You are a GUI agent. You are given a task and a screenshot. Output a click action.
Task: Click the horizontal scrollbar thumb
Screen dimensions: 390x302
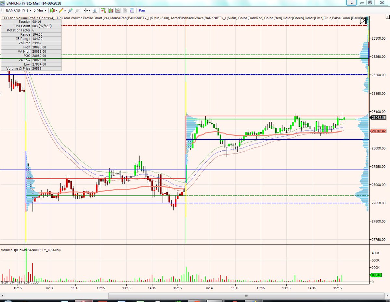point(246,296)
